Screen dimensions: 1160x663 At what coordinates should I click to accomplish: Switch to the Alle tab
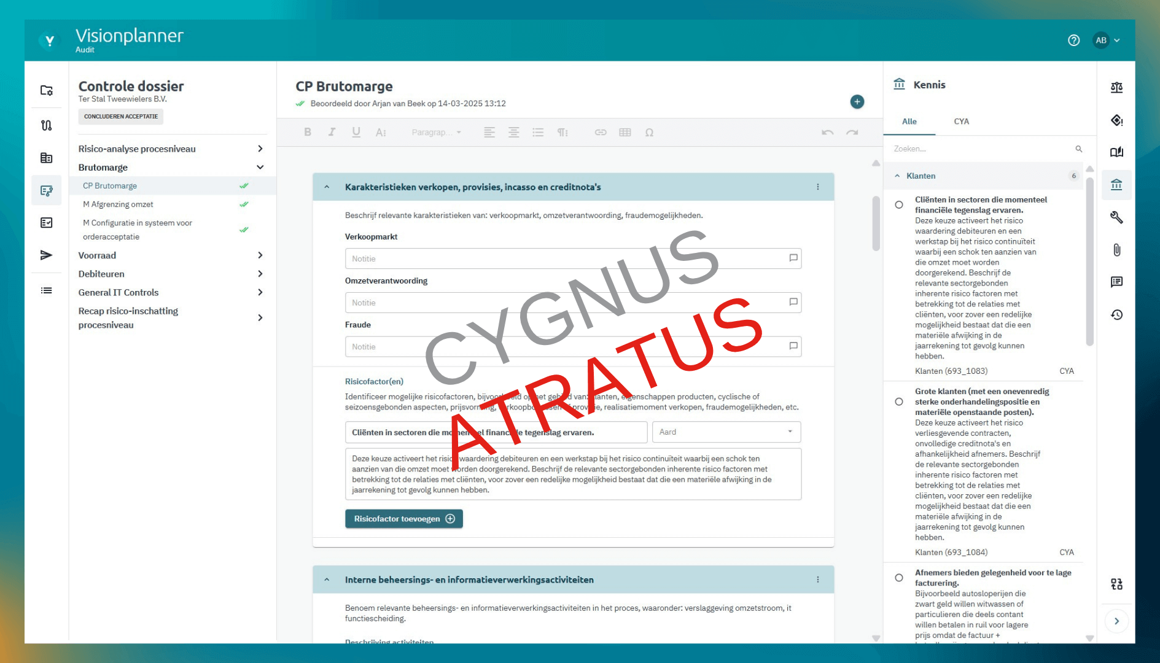(x=909, y=122)
